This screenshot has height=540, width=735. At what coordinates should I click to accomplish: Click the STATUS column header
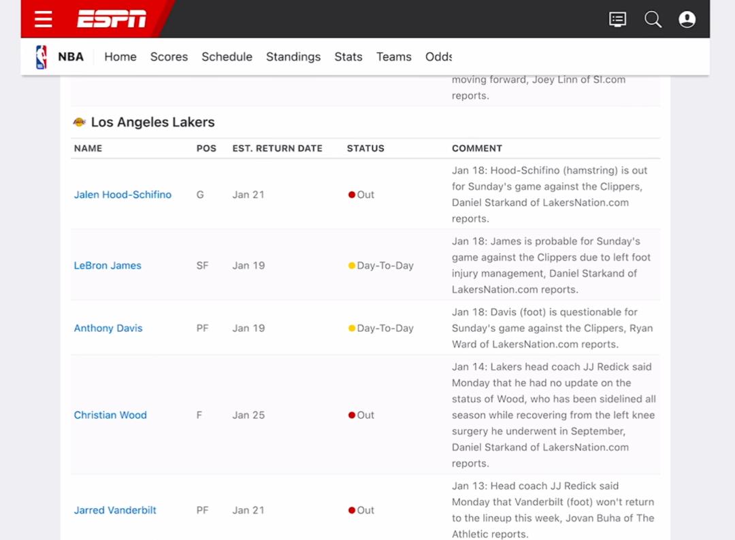[x=365, y=148]
